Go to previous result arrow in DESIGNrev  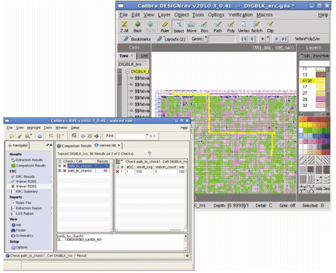tap(252, 39)
